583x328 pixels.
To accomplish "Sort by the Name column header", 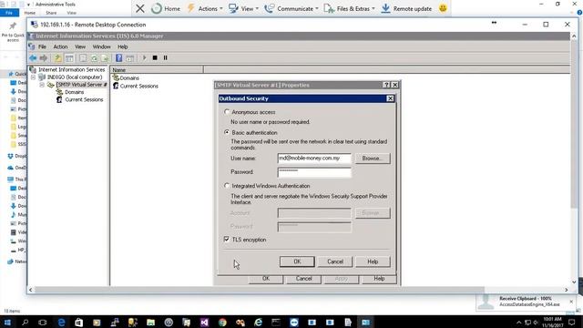I will point(157,69).
